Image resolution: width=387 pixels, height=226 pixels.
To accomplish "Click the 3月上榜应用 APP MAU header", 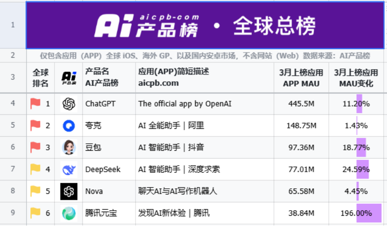I will coord(301,78).
